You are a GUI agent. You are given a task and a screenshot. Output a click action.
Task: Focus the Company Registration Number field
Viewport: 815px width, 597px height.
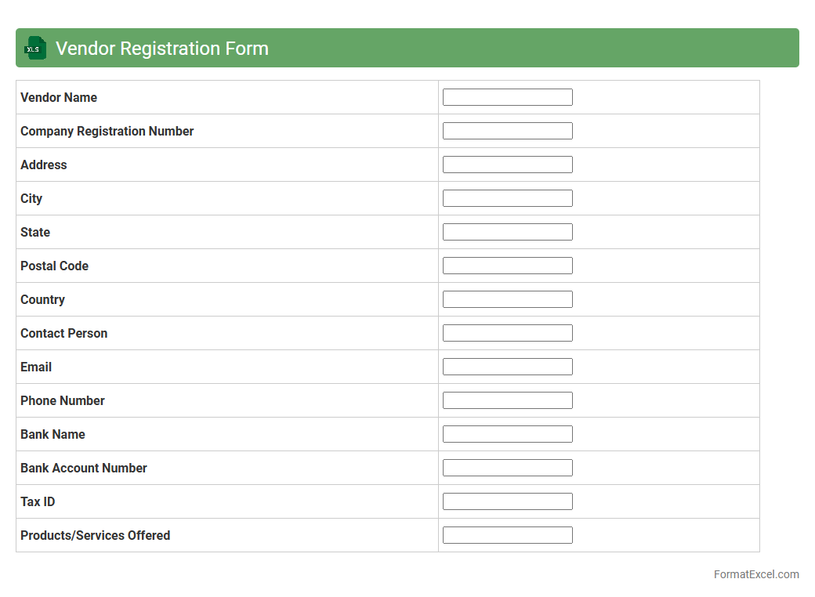507,131
